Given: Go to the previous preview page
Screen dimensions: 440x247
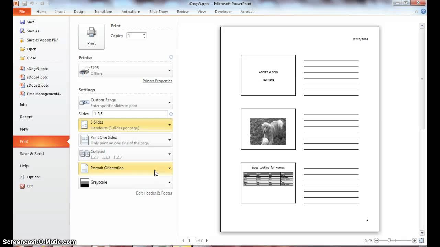Looking at the screenshot, I should coord(183,240).
